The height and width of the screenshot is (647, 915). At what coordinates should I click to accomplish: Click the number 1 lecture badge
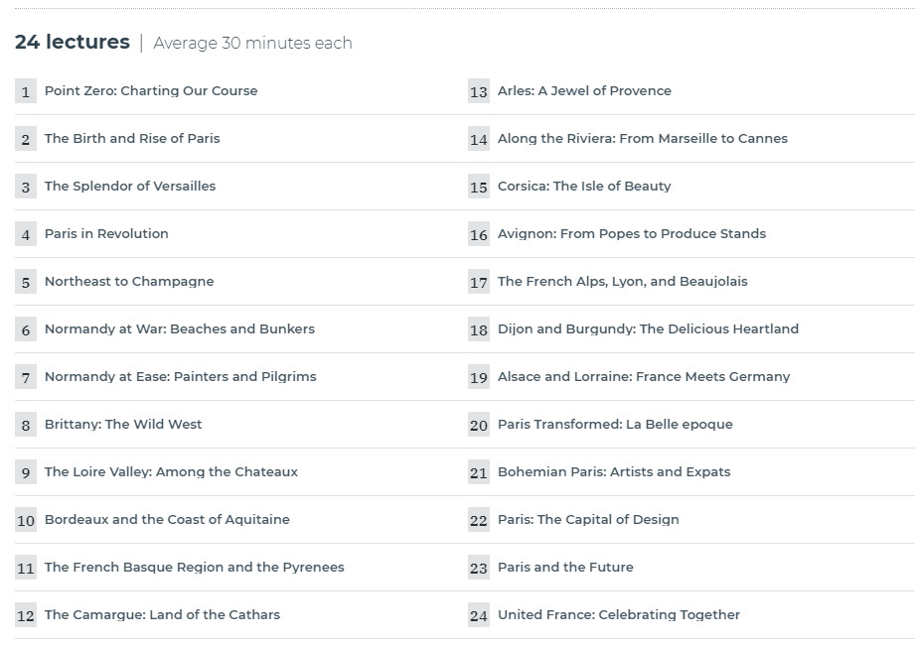coord(26,91)
